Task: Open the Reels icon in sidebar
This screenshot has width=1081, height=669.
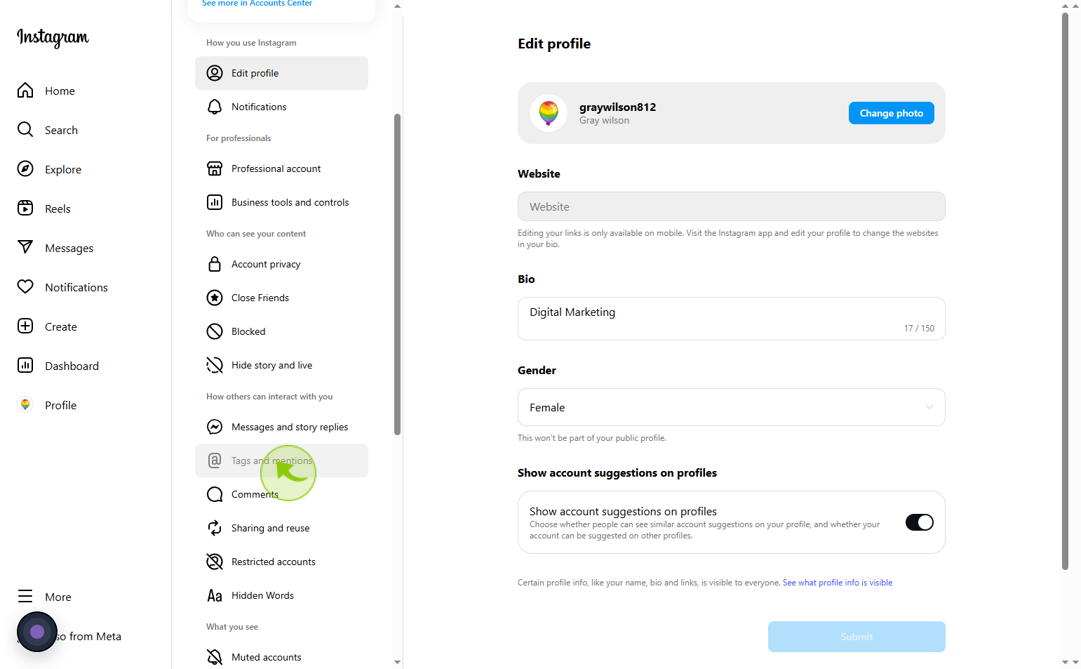Action: click(25, 208)
